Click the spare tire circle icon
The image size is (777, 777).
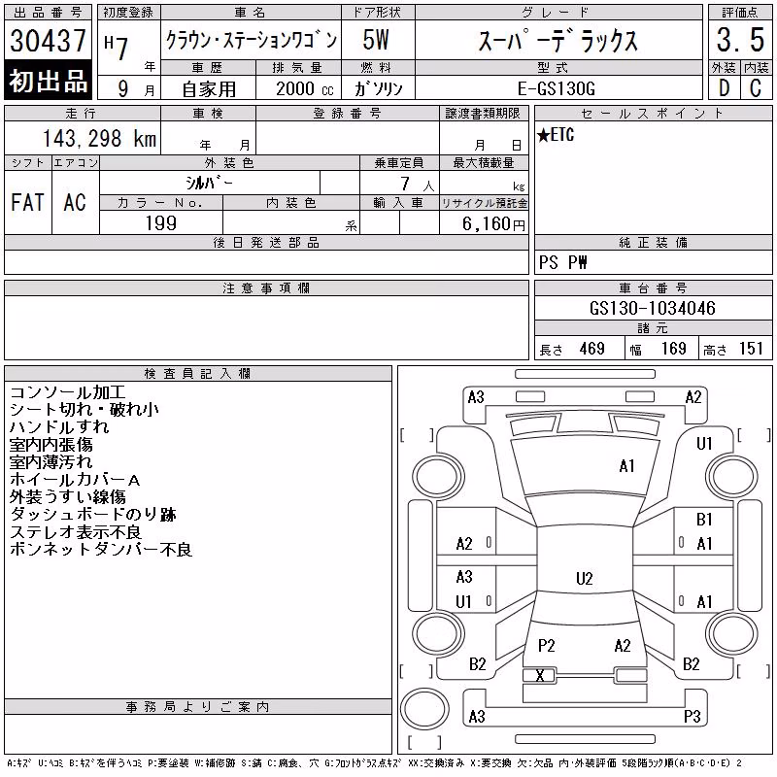(424, 709)
